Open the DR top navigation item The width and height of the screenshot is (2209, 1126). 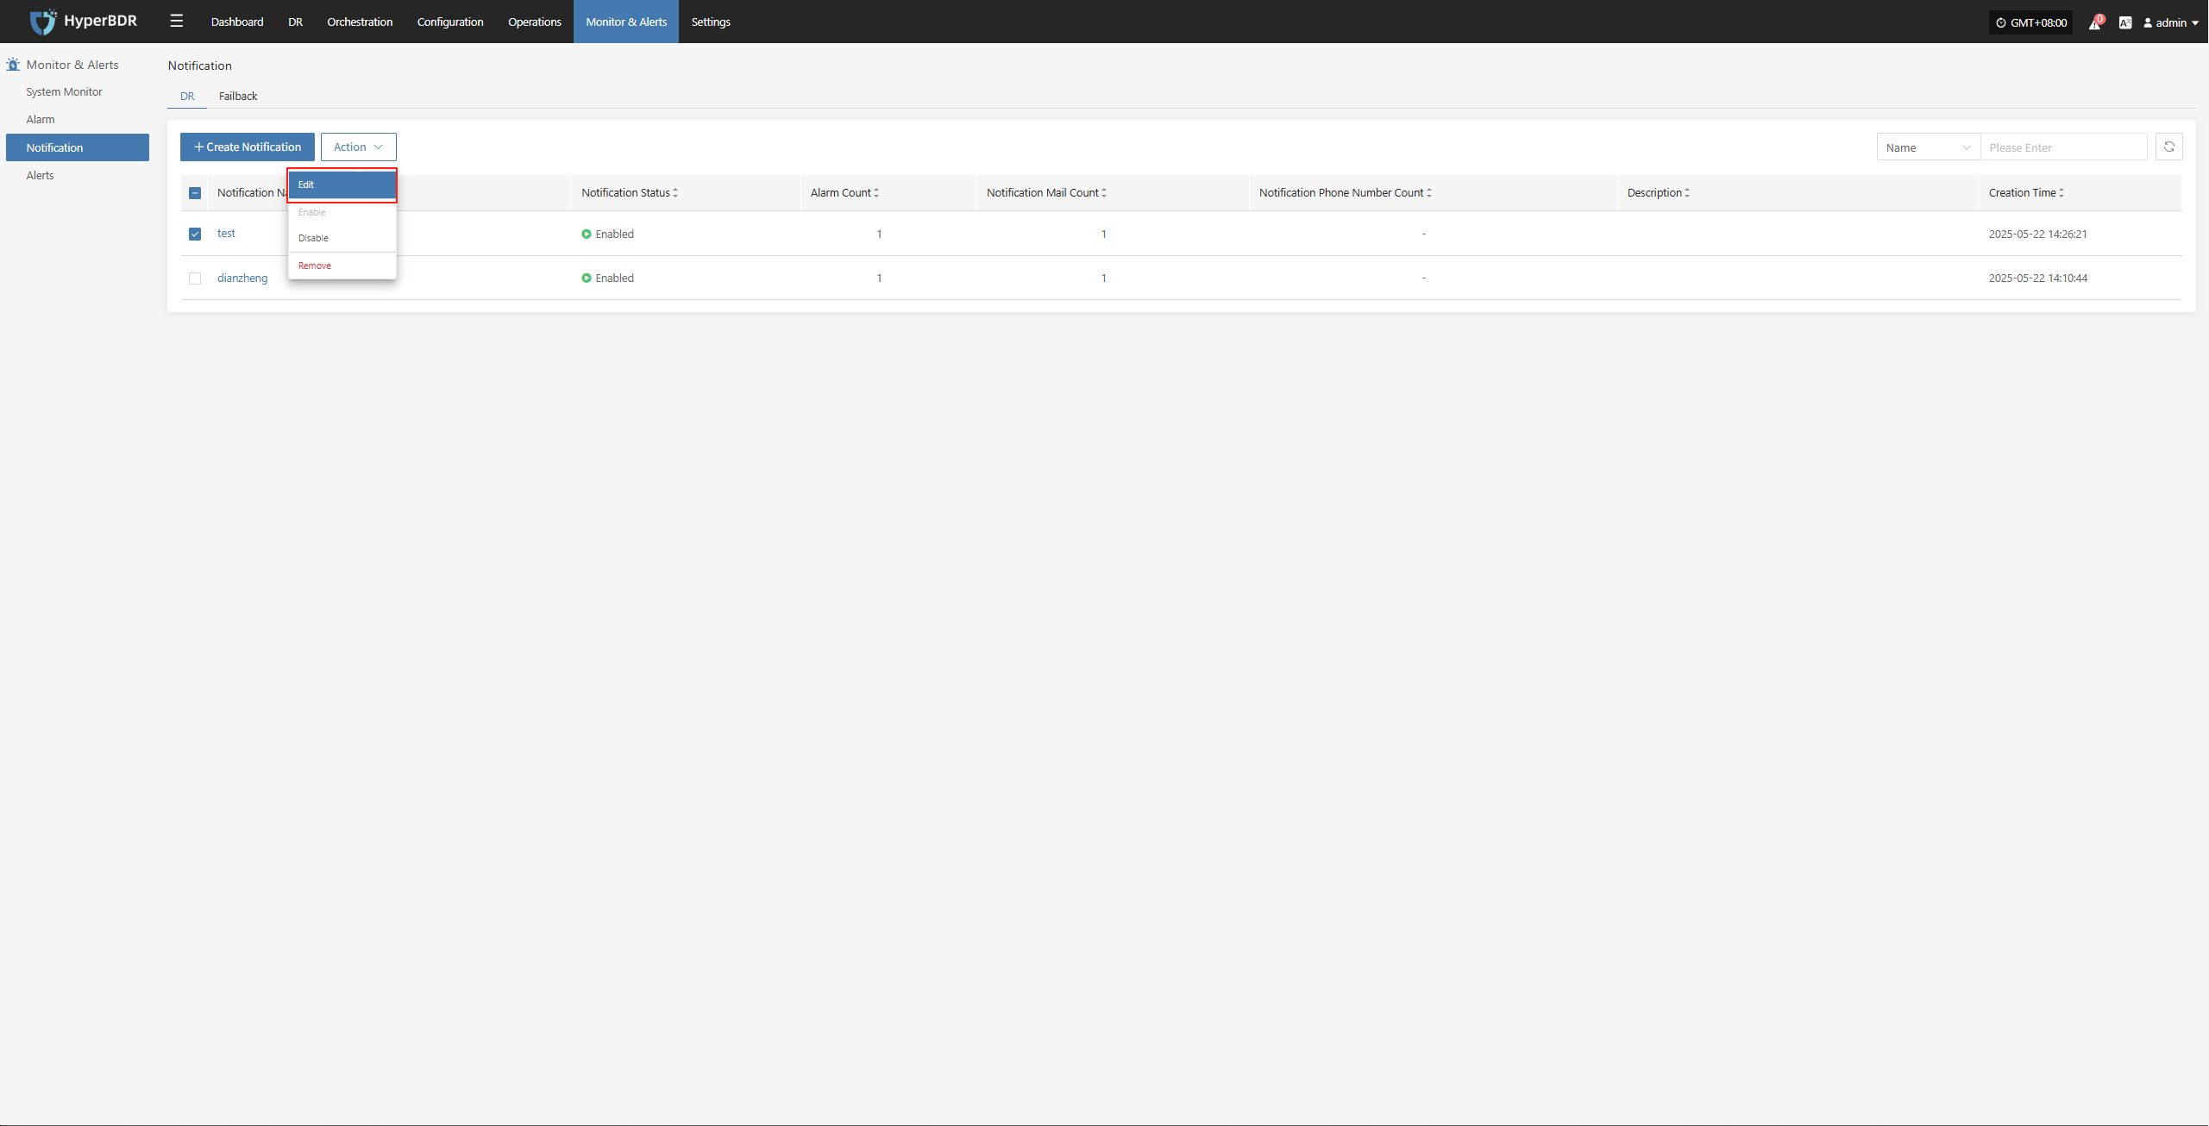tap(295, 22)
